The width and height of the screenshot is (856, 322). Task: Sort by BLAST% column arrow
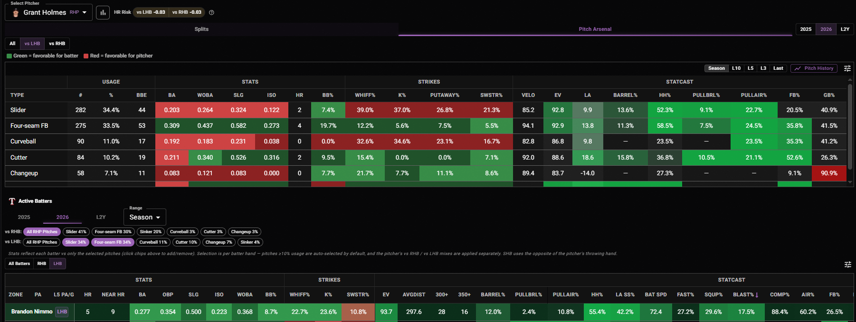(x=757, y=295)
